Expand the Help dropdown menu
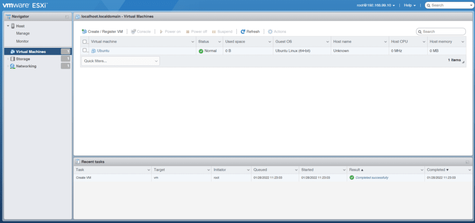 pos(410,5)
